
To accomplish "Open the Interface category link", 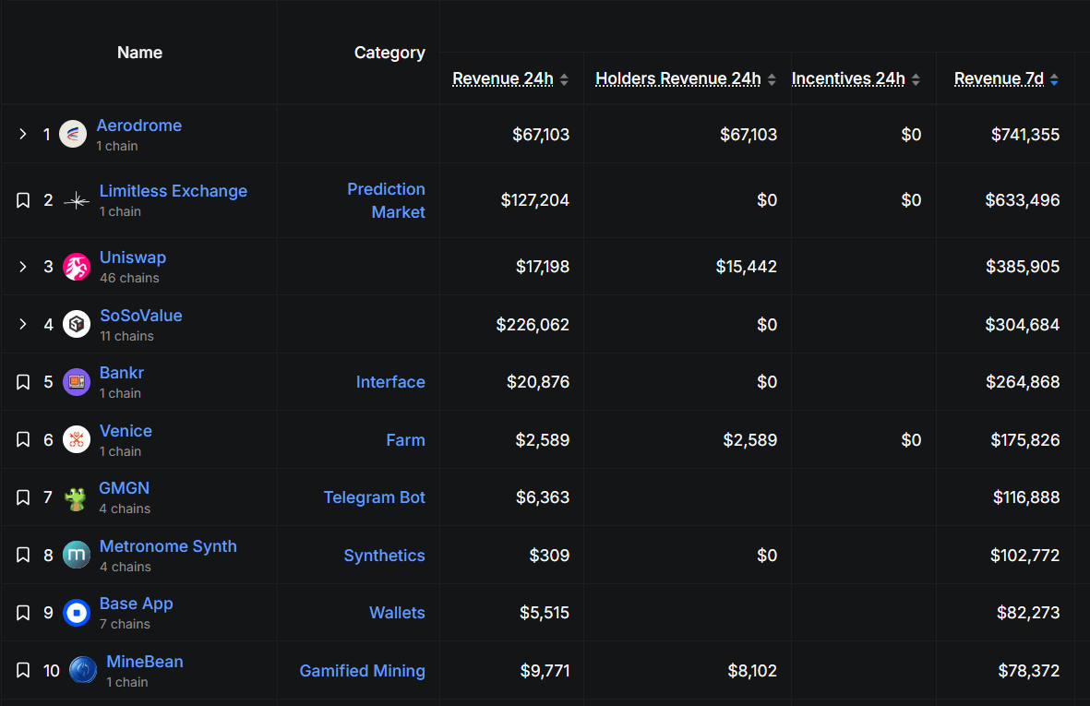I will pyautogui.click(x=390, y=382).
